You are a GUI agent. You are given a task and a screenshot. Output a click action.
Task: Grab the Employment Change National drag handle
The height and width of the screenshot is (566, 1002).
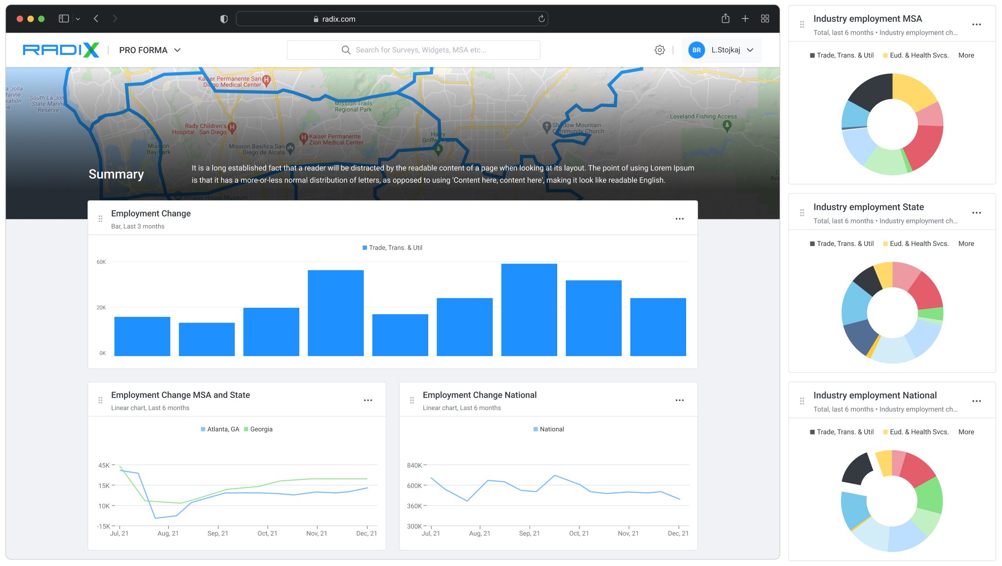pos(412,400)
